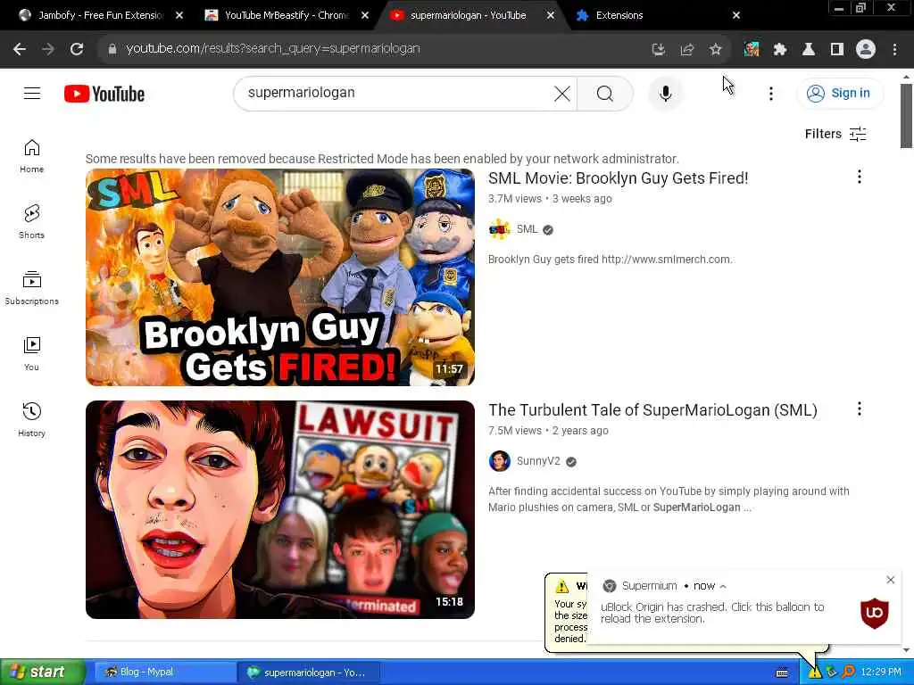Image resolution: width=914 pixels, height=685 pixels.
Task: Open the Windows start button
Action: (42, 673)
